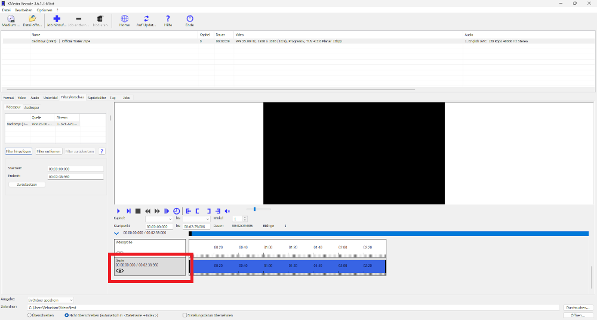Collapse the timeline with the blue chevron

[116, 234]
